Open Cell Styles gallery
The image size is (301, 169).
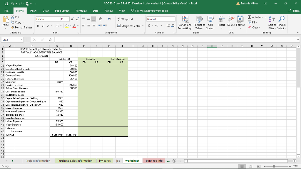[x=210, y=23]
